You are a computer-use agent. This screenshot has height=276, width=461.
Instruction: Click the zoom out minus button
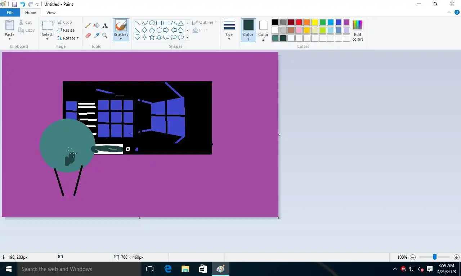tap(413, 257)
